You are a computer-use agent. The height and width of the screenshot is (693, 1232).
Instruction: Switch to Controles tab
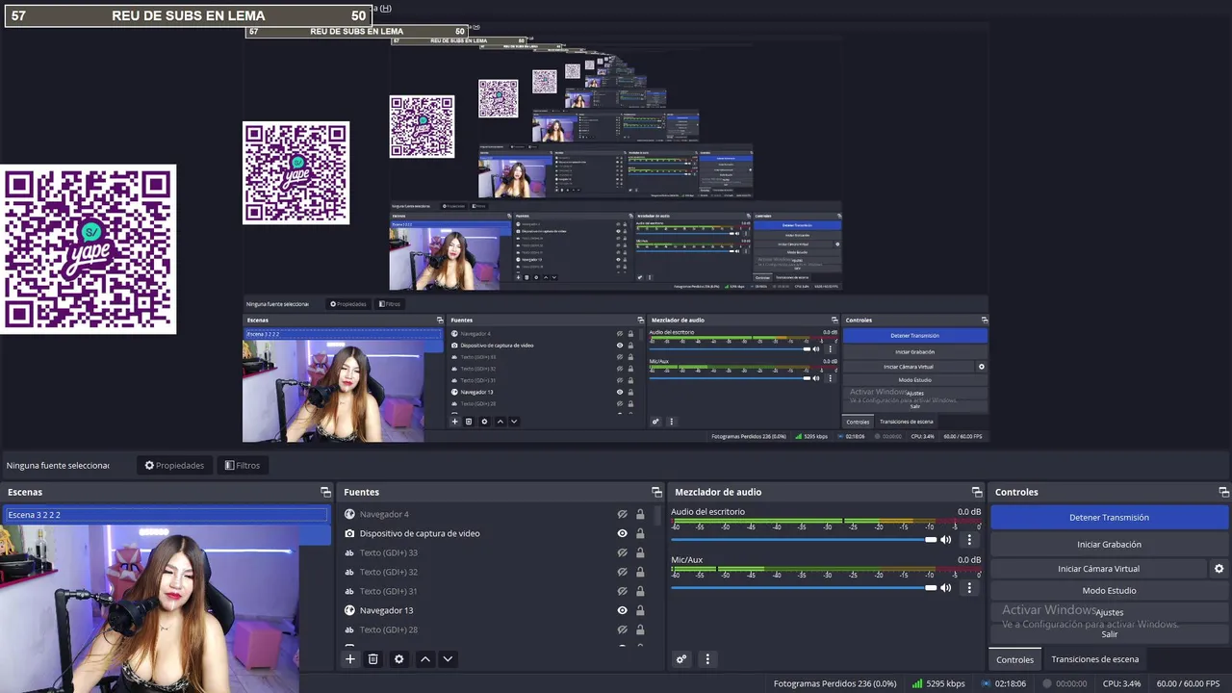pyautogui.click(x=1014, y=659)
